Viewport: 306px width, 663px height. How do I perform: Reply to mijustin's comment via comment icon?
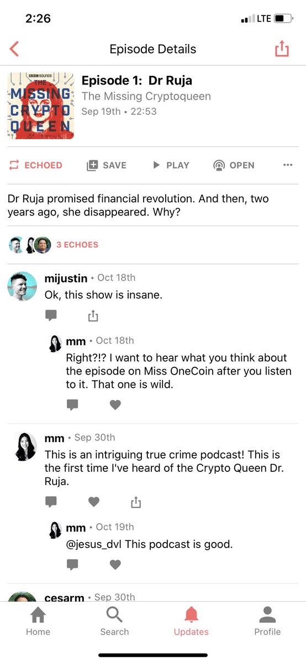(x=51, y=315)
